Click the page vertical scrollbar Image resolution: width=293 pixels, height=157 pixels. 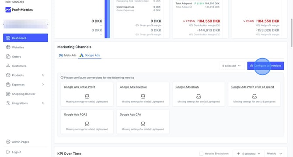point(292,33)
